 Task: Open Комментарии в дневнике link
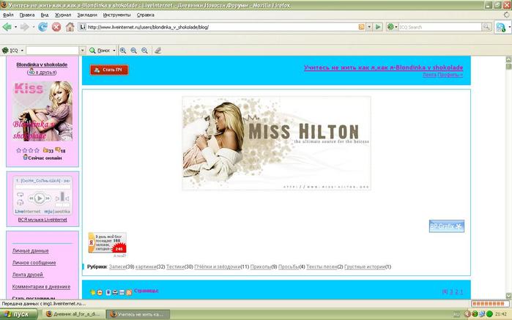coord(41,287)
